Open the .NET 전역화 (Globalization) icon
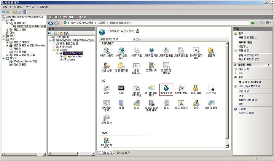 pos(151,52)
